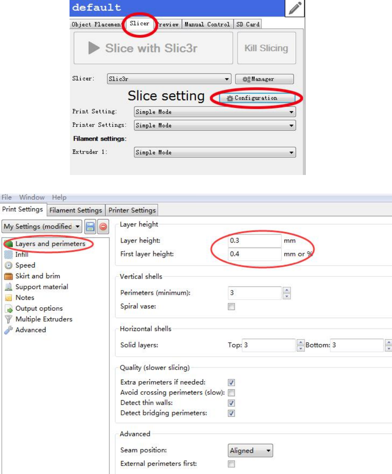Open the Printer Settings tab
The width and height of the screenshot is (392, 474).
[x=132, y=210]
